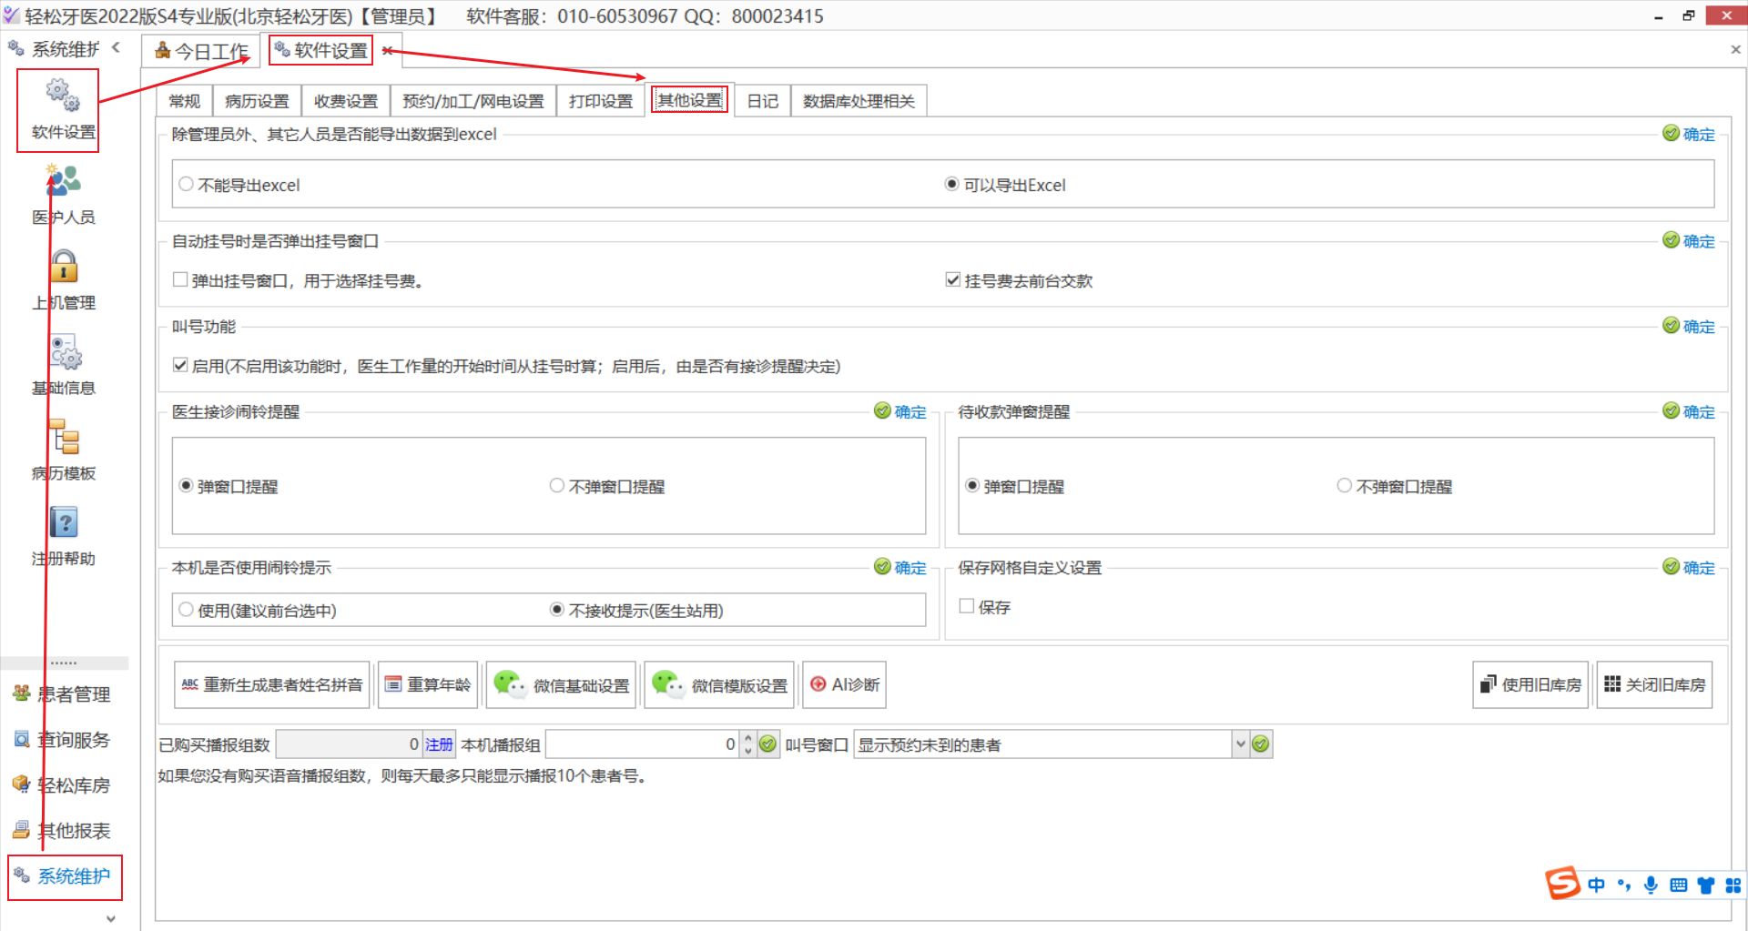Viewport: 1748px width, 931px height.
Task: Collapse the 系统维护 sidebar panel arrow
Action: tap(116, 47)
